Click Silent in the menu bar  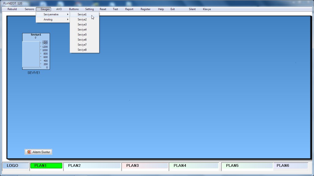point(192,9)
